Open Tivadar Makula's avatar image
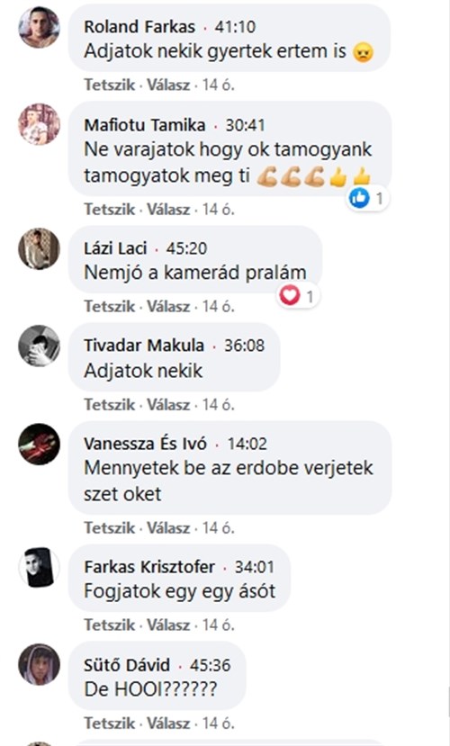 coord(39,346)
